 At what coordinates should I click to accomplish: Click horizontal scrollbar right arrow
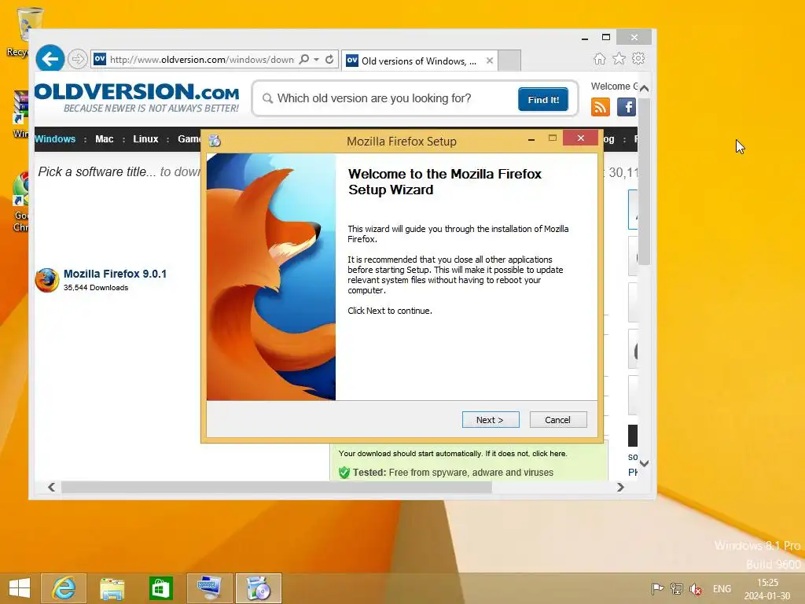[x=621, y=487]
